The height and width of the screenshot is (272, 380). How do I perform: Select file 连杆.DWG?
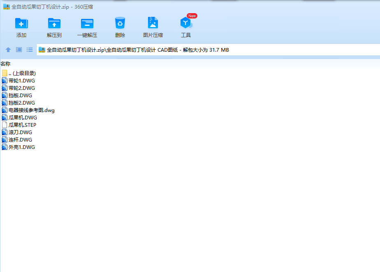click(17, 140)
